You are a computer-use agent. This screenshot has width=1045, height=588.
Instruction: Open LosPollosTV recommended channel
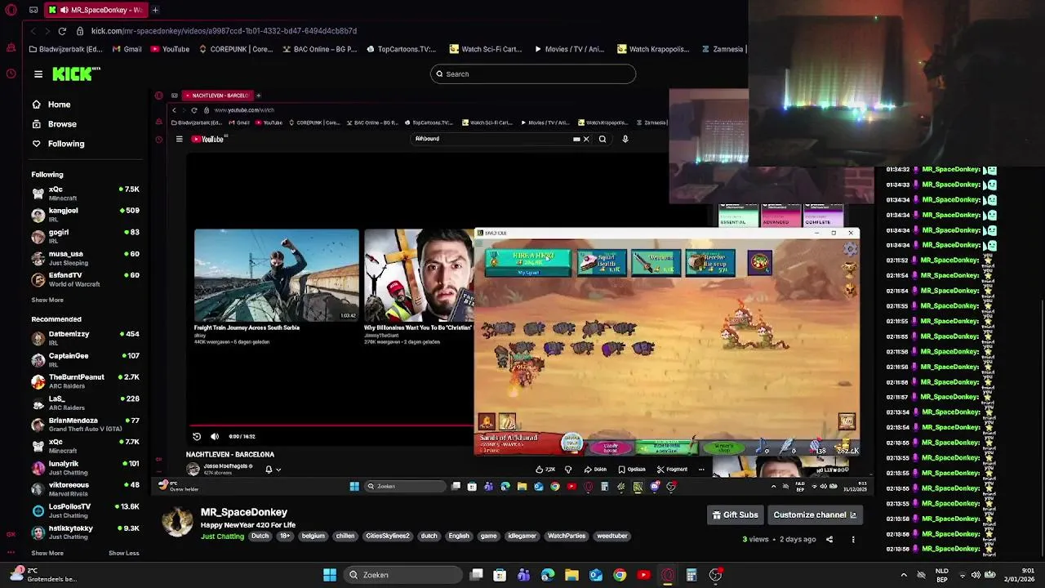click(85, 510)
